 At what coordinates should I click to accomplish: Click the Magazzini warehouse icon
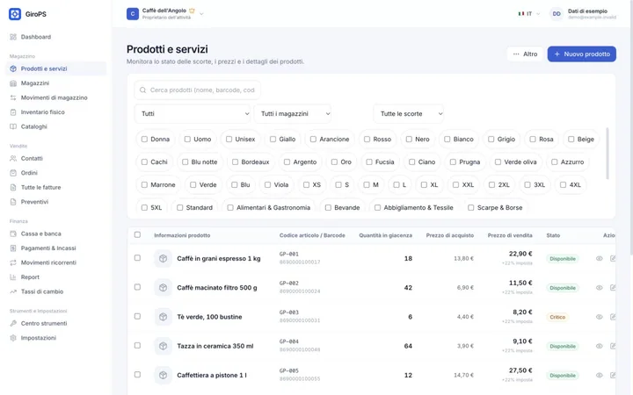13,83
